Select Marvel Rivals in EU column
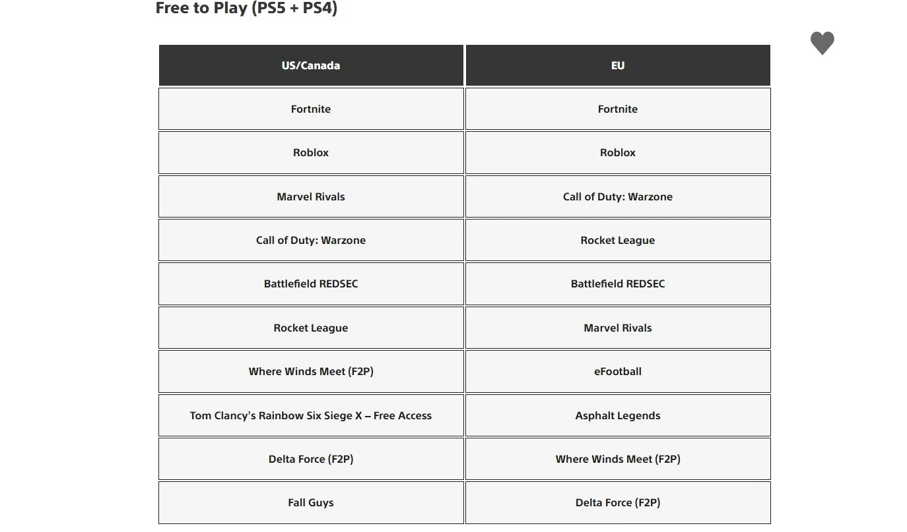This screenshot has height=532, width=907. [x=617, y=328]
